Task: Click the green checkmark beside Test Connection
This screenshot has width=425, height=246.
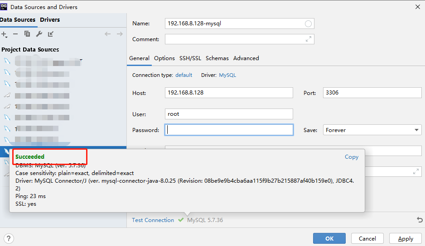Action: (181, 220)
